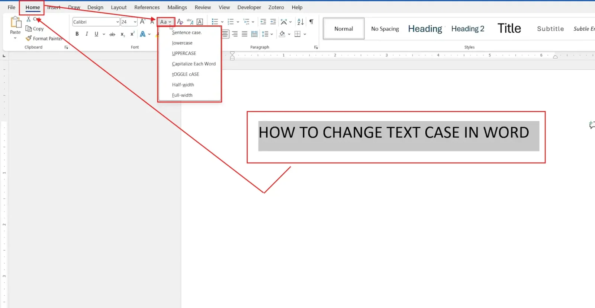Choose lowercase from Change Case menu
The width and height of the screenshot is (595, 308).
pos(190,43)
